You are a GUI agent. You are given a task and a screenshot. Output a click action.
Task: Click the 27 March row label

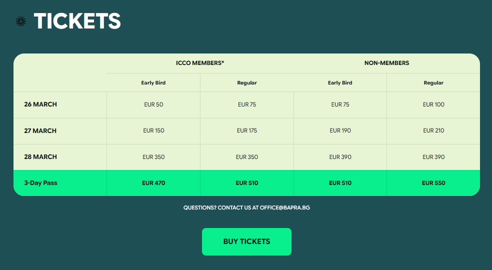point(40,131)
